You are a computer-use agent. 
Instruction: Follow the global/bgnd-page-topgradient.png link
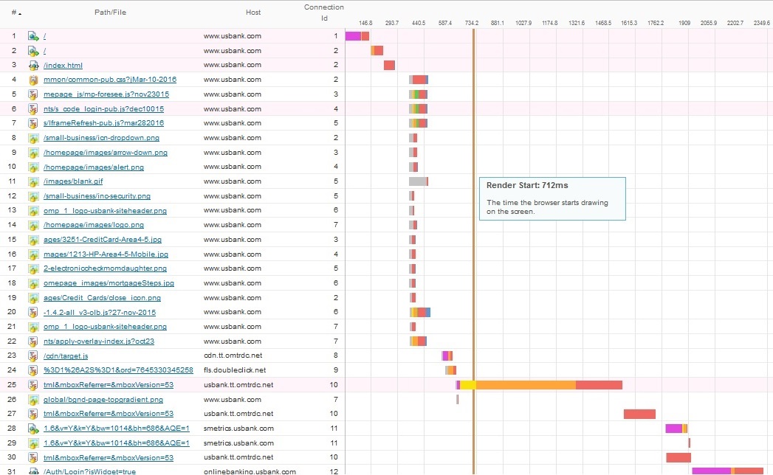click(x=103, y=400)
